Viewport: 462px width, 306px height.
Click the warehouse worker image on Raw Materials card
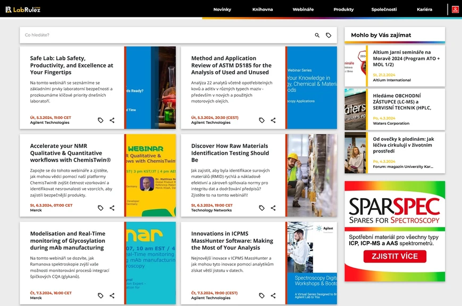point(312,175)
